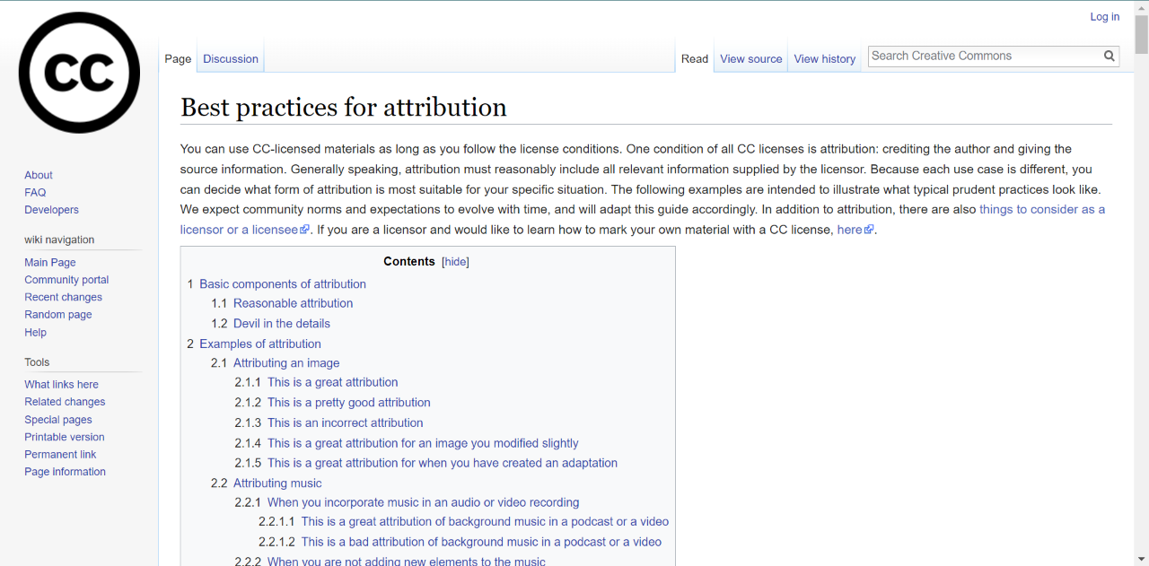Click Random page in sidebar
This screenshot has height=566, width=1149.
[x=58, y=315]
